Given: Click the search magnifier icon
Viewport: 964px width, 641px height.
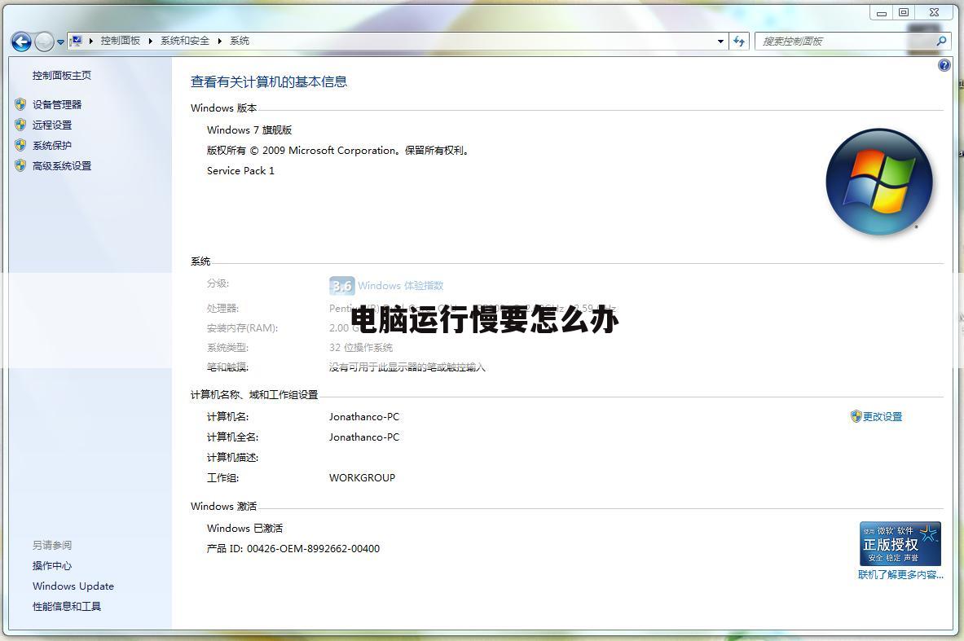Looking at the screenshot, I should point(941,42).
